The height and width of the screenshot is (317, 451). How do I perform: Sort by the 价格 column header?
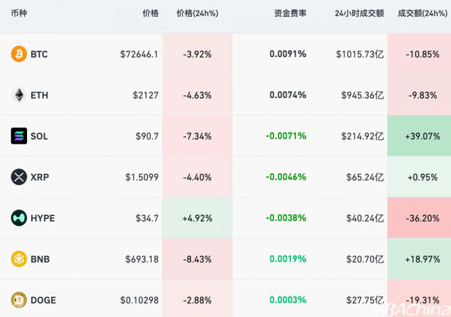[150, 13]
